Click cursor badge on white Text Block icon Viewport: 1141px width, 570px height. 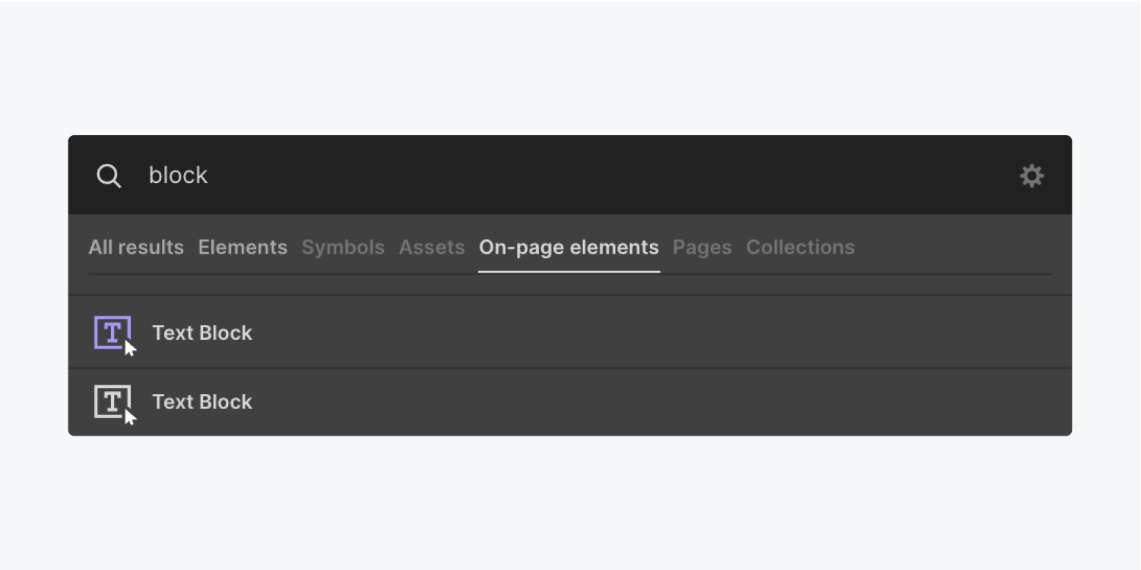130,417
